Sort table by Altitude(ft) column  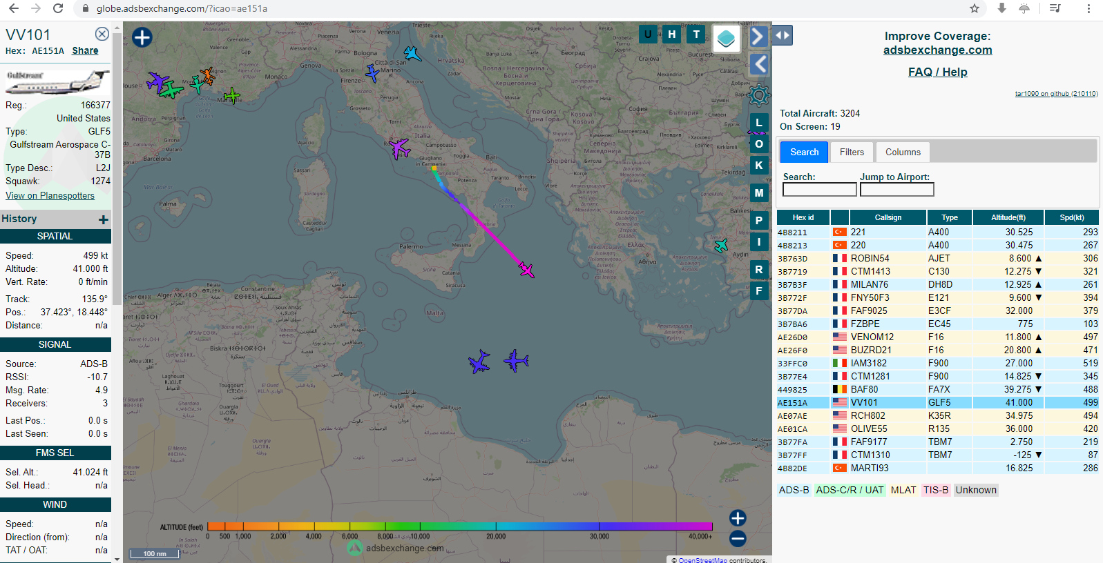pos(1008,217)
